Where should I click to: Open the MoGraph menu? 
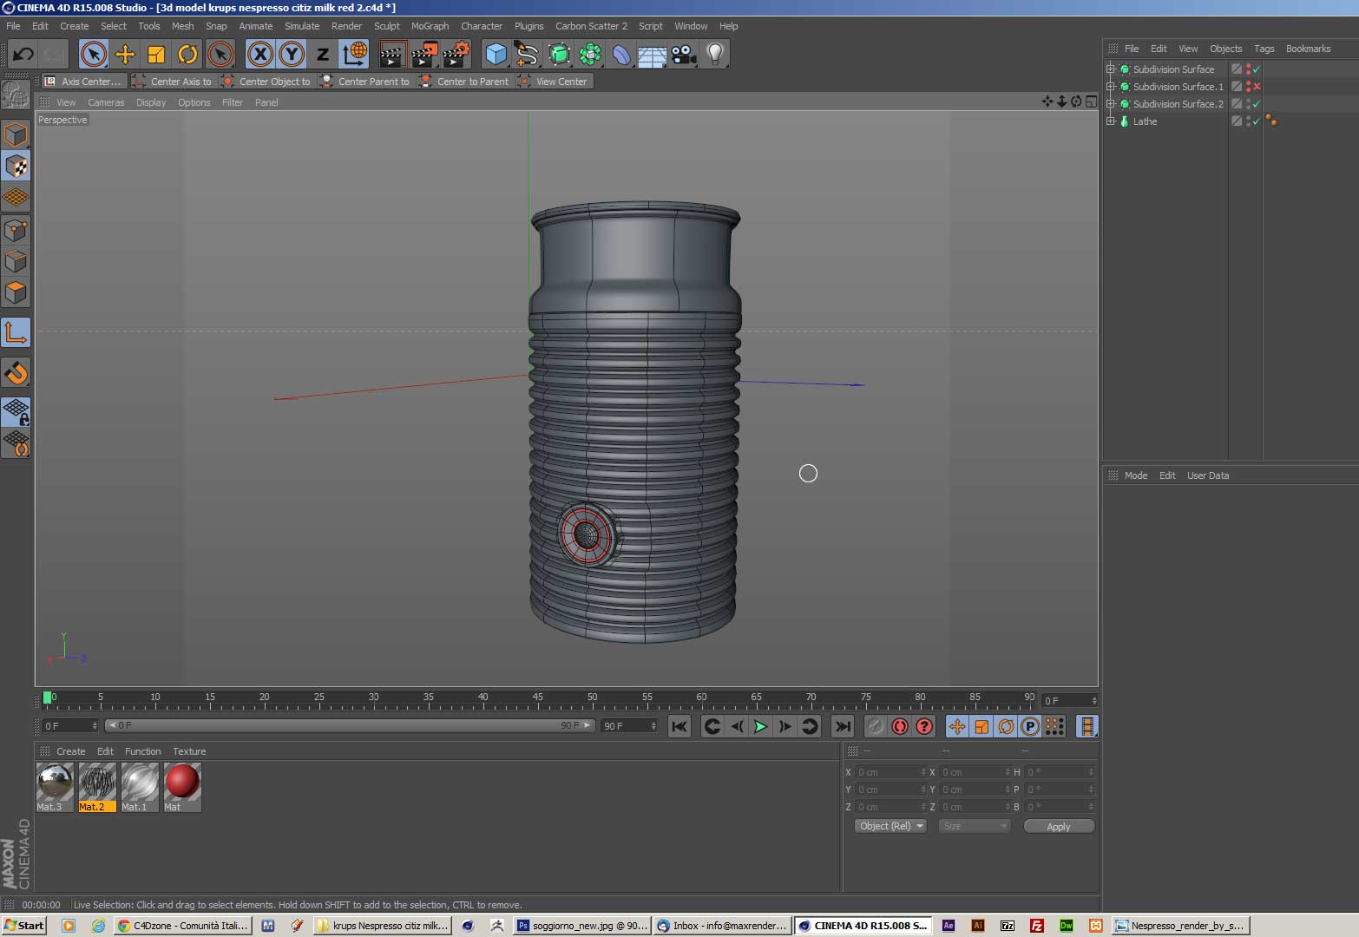(x=430, y=26)
